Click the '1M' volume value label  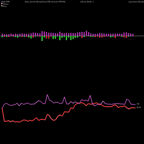pos(138,104)
